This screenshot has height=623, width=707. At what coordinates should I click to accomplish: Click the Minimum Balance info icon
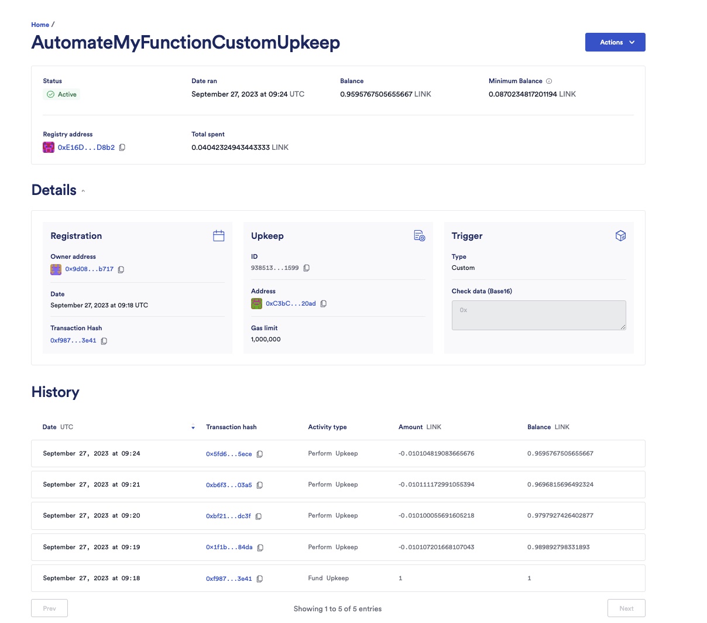tap(549, 81)
